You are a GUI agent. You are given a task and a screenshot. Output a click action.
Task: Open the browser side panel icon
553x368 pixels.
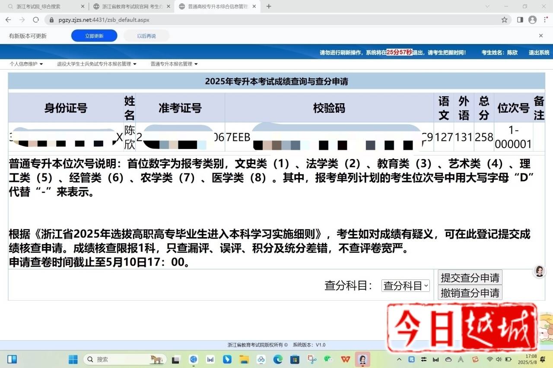(x=520, y=20)
